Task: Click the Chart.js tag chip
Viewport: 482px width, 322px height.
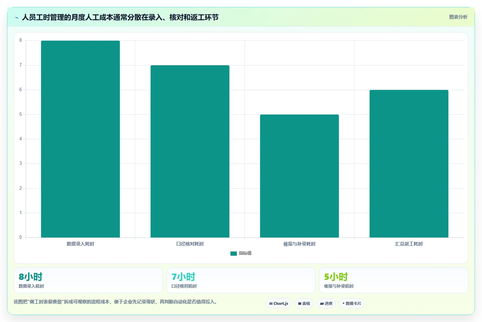Action: pos(279,303)
